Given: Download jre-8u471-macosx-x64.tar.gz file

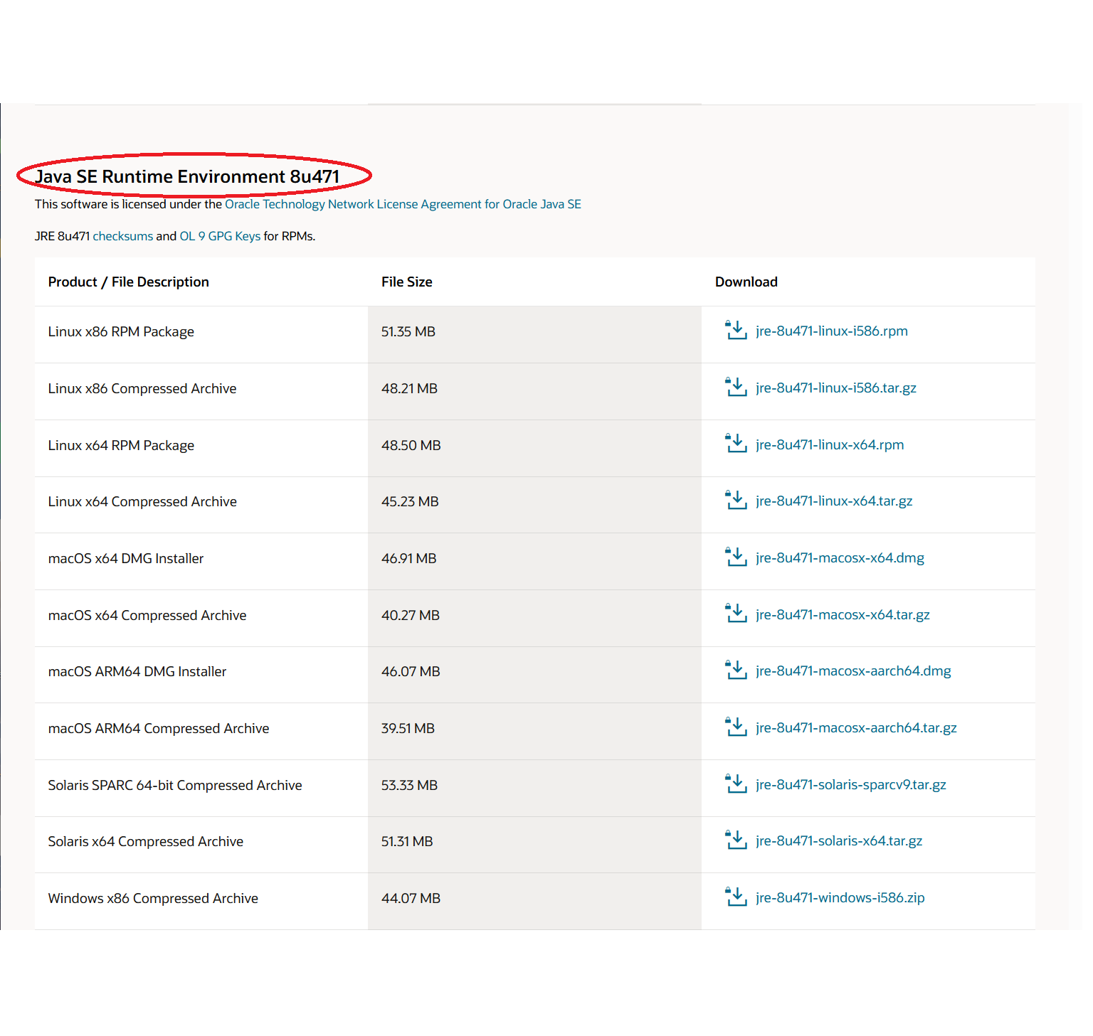Looking at the screenshot, I should (x=842, y=614).
